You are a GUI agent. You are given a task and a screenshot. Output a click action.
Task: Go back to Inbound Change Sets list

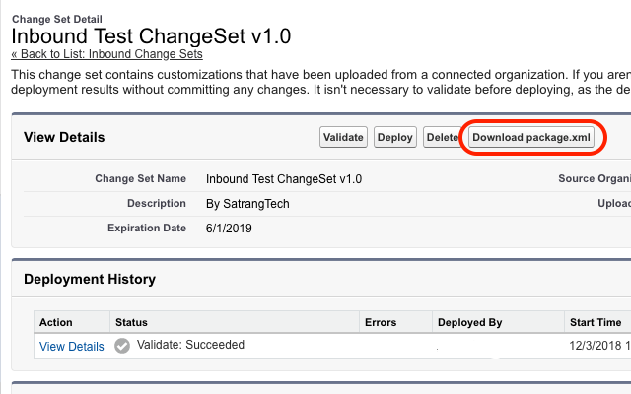click(106, 53)
